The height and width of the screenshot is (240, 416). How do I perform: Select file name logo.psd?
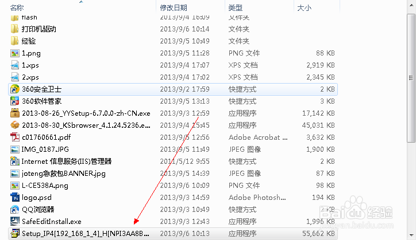(37, 198)
